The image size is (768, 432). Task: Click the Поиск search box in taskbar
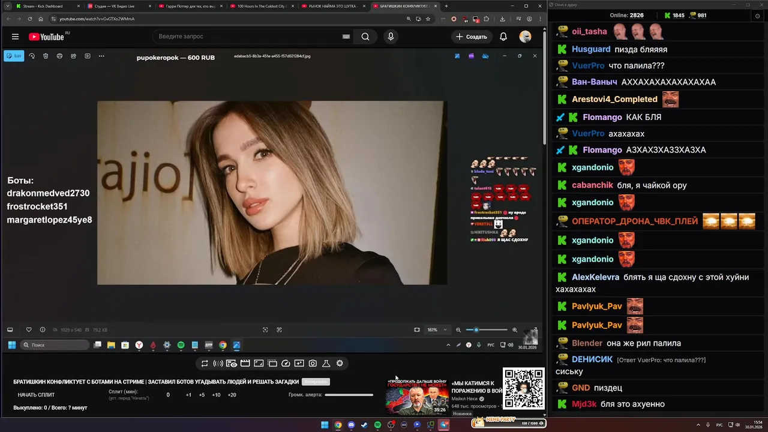click(55, 345)
